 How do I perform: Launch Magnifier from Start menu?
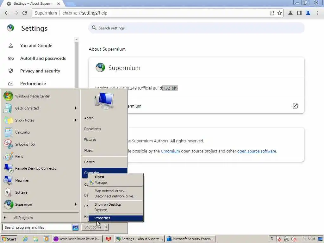(40, 180)
